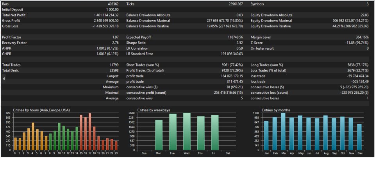Click the Total Deals value 23598

[x=114, y=70]
